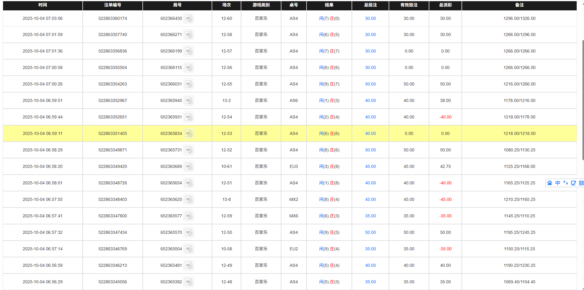Click the 45.00 bet amount on the MX2 row
This screenshot has width=584, height=290.
(x=370, y=199)
